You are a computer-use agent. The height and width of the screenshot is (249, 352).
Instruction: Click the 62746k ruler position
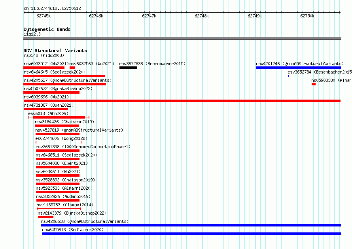point(97,16)
